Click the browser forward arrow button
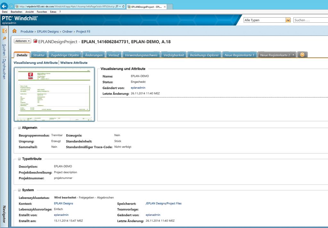328x228 pixels. tap(11, 6)
